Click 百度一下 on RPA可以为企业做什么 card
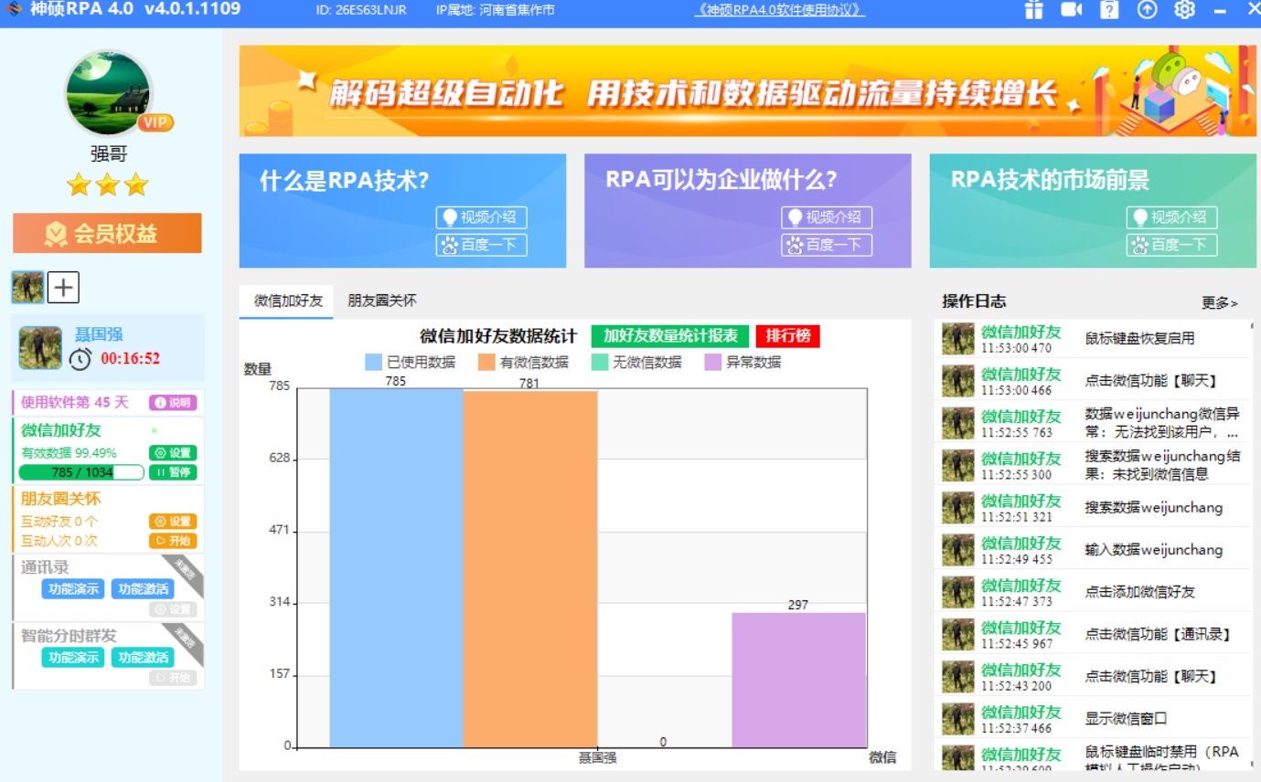Screen dimensions: 1261x782 tap(827, 245)
